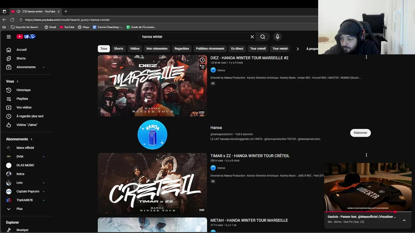This screenshot has height=233, width=415.
Task: Click the magnifier search button
Action: point(263,37)
